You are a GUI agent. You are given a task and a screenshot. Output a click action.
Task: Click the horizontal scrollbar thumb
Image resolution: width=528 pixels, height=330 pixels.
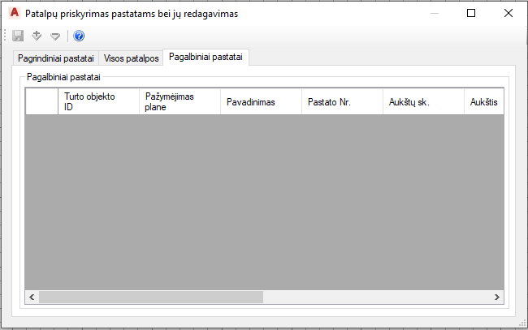click(x=151, y=297)
